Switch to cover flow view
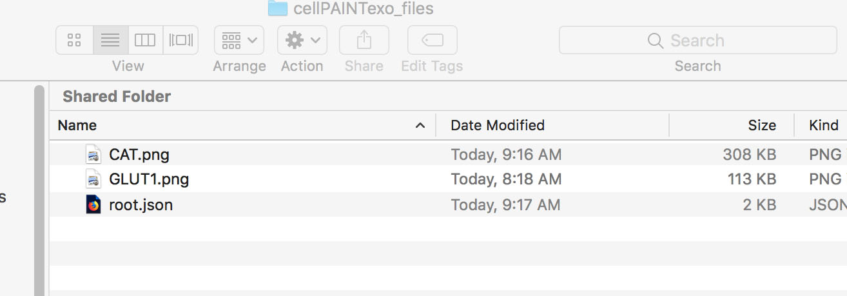 [181, 40]
